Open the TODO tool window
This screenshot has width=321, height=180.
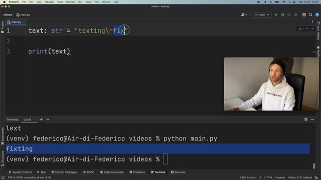coord(89,172)
